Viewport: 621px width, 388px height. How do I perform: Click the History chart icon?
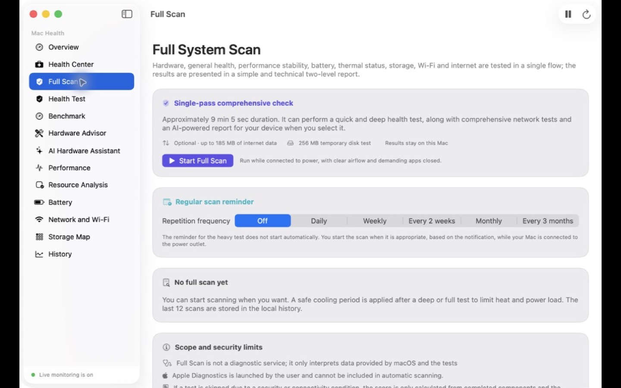click(39, 254)
